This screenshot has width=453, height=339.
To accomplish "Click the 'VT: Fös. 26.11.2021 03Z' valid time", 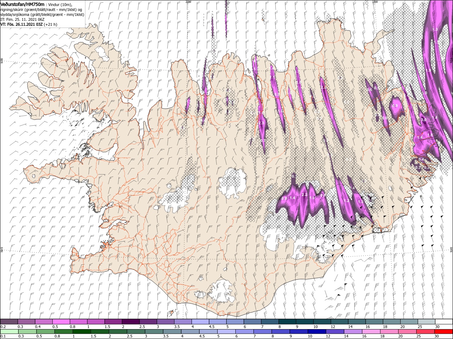I will (21, 24).
